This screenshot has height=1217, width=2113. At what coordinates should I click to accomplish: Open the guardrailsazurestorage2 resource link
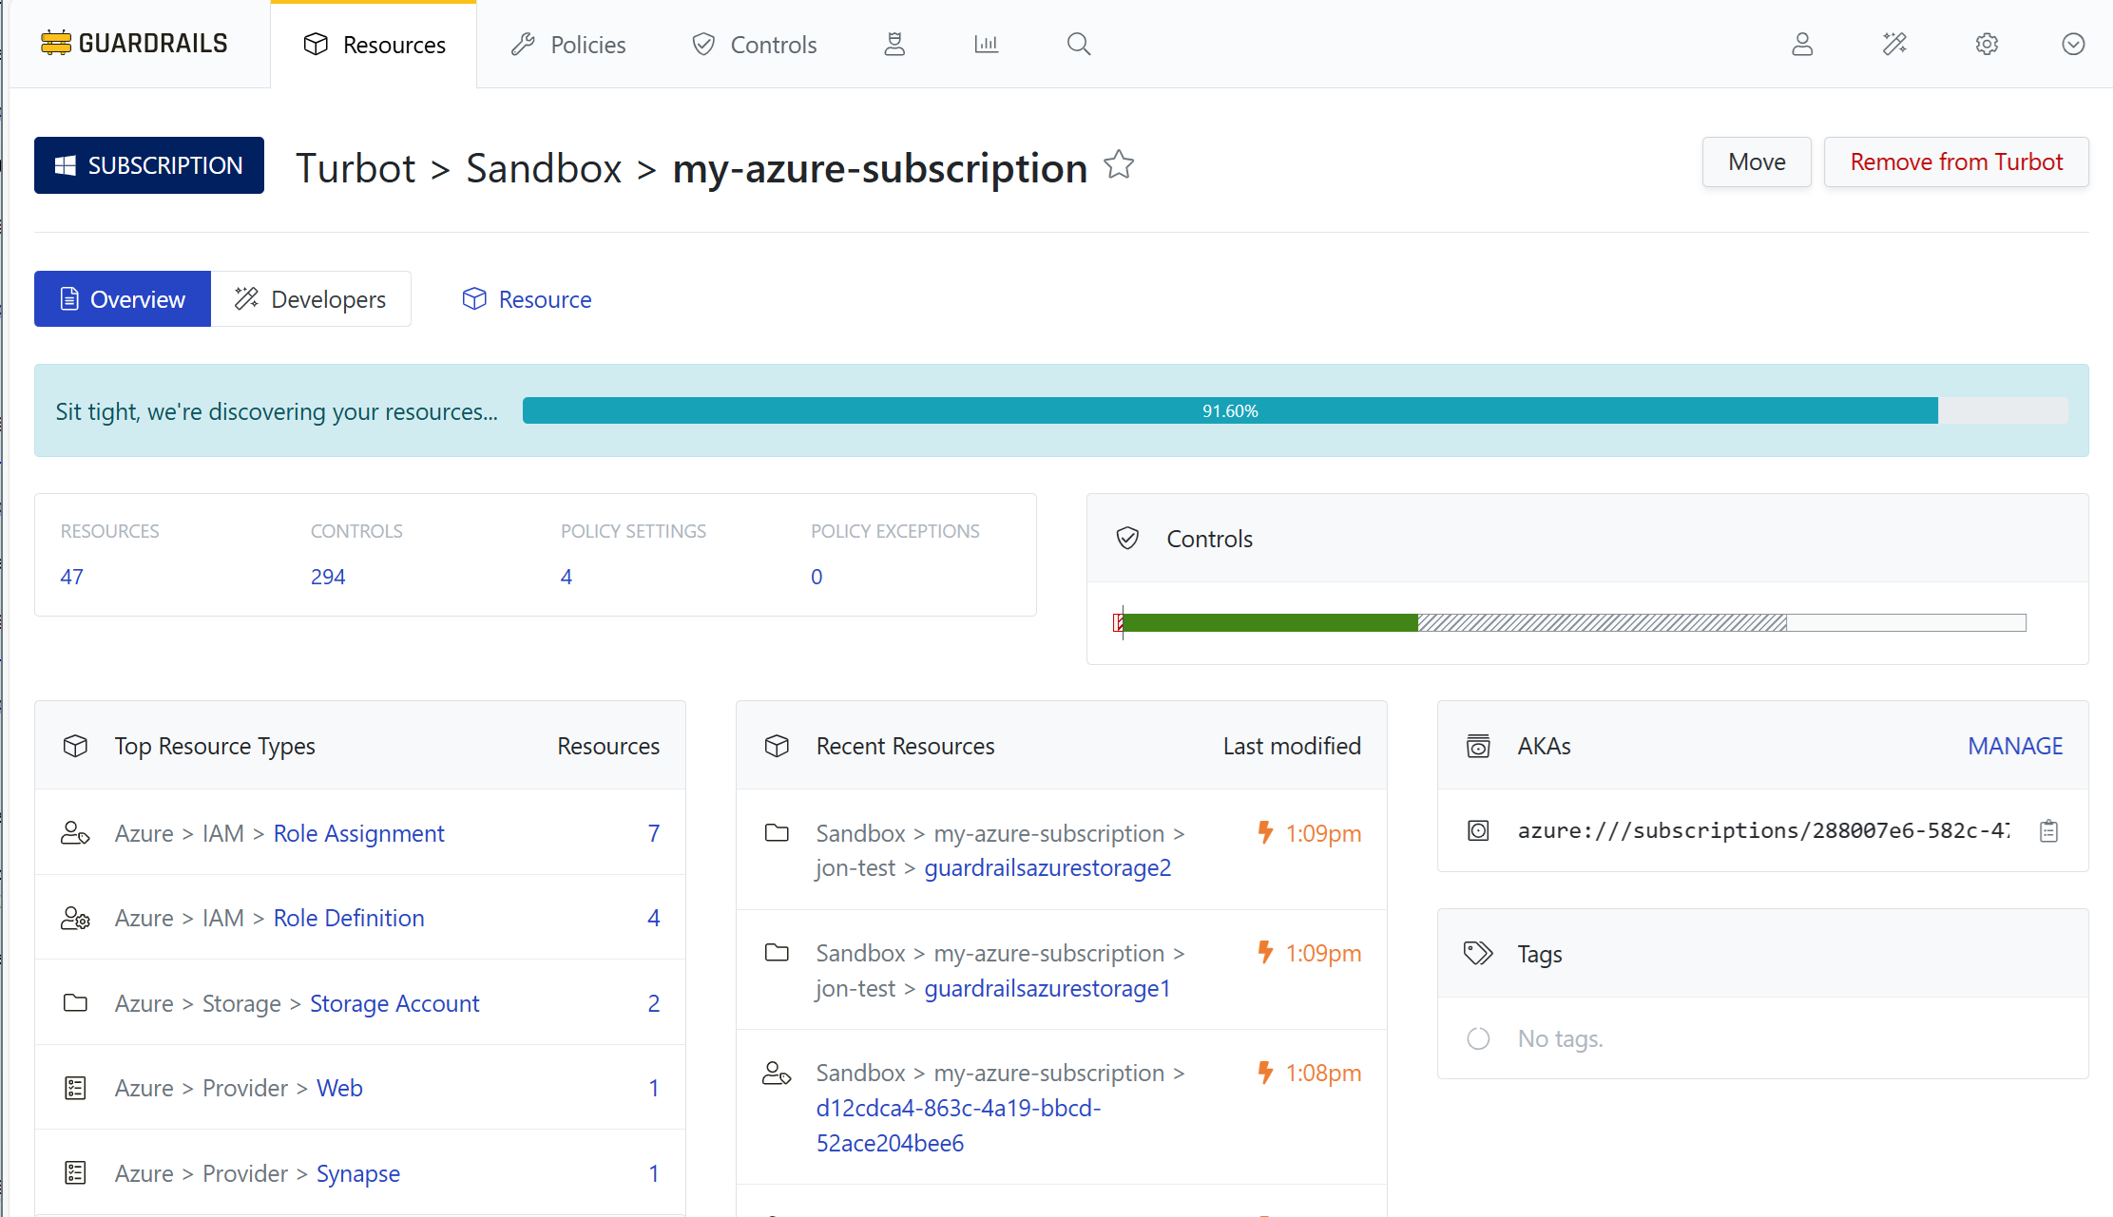point(1047,868)
